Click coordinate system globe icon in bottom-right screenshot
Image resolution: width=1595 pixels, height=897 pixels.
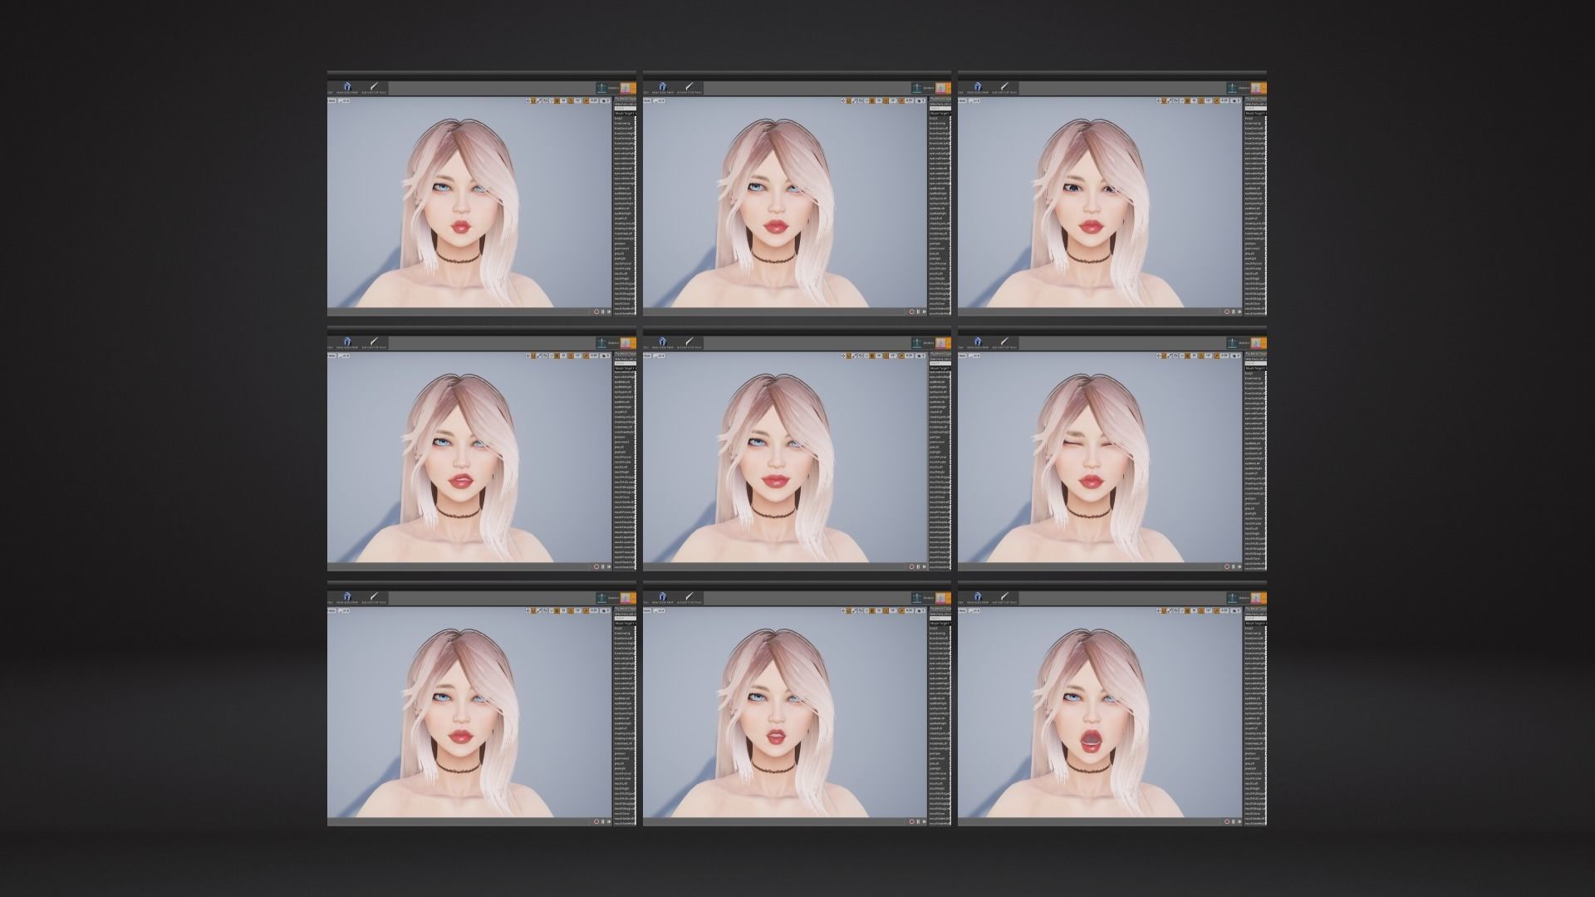1176,610
